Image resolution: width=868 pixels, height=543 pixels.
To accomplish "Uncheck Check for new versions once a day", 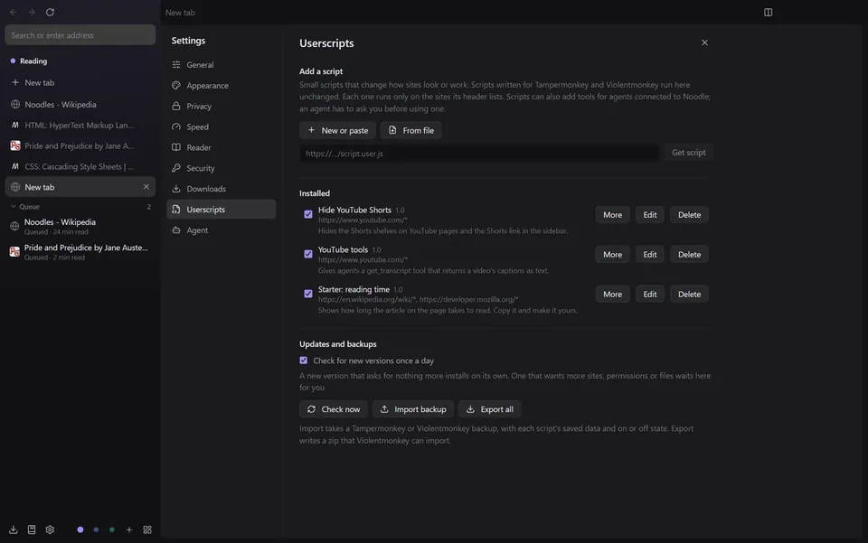I will 304,360.
